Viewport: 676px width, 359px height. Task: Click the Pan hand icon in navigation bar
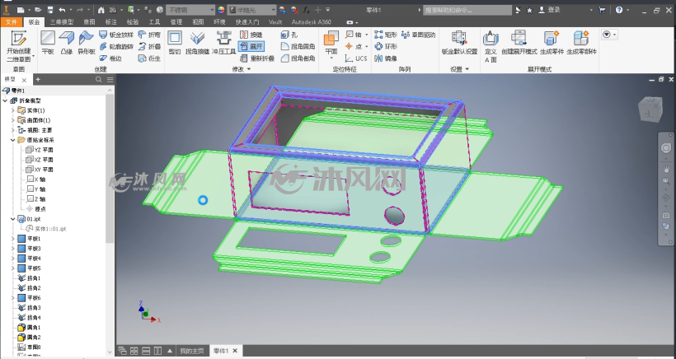coord(666,169)
